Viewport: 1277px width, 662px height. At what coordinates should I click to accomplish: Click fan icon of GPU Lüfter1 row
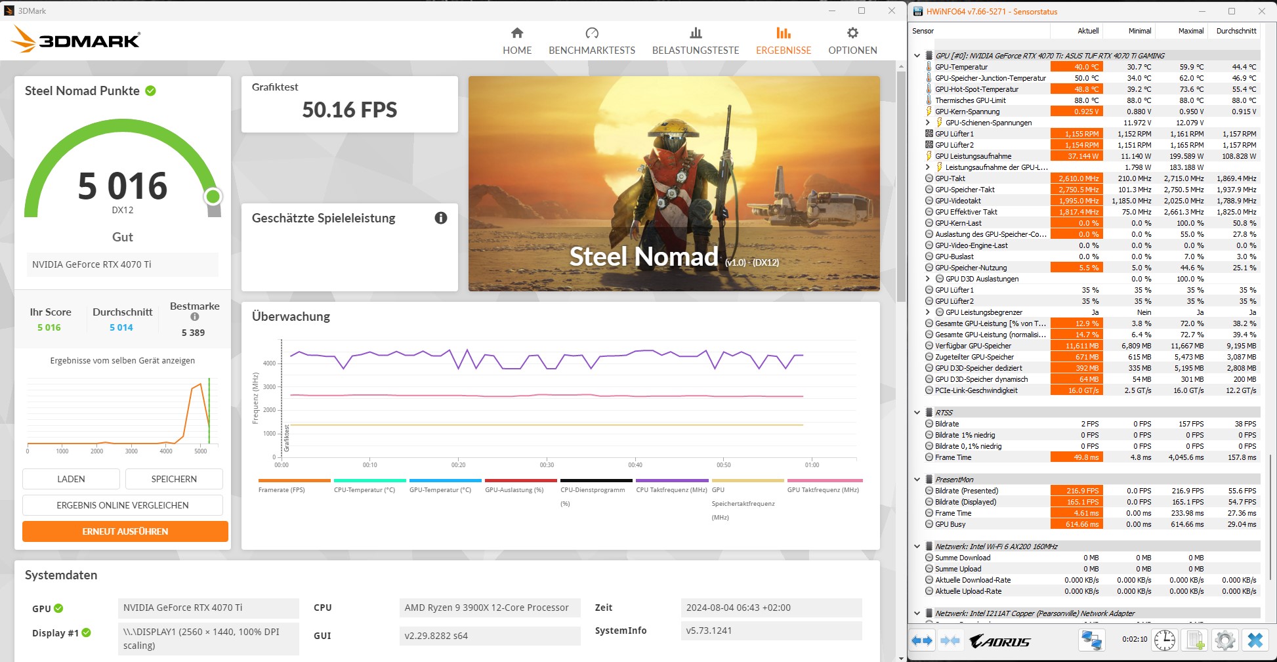(x=929, y=134)
